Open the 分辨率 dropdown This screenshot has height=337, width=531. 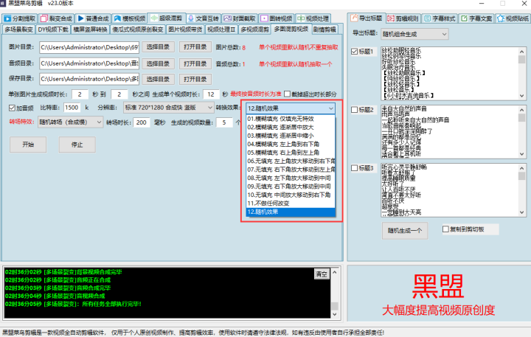(x=169, y=108)
